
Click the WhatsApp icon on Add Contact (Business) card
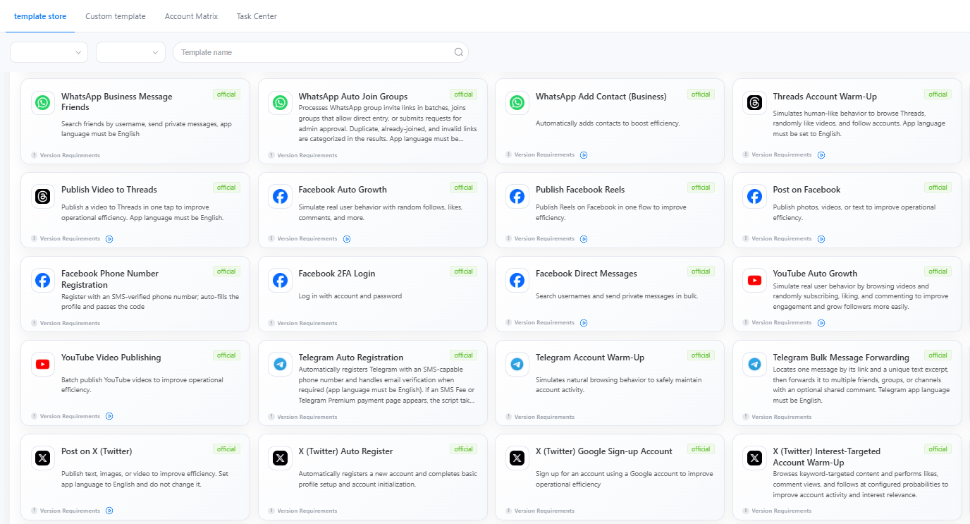coord(517,103)
